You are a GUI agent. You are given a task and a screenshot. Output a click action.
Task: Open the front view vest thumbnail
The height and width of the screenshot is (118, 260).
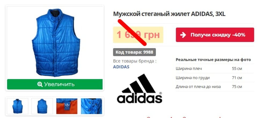[17, 106]
